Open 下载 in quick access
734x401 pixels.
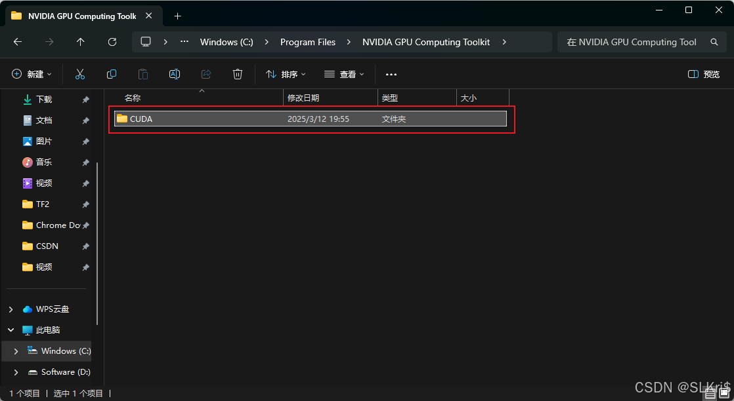[x=44, y=99]
